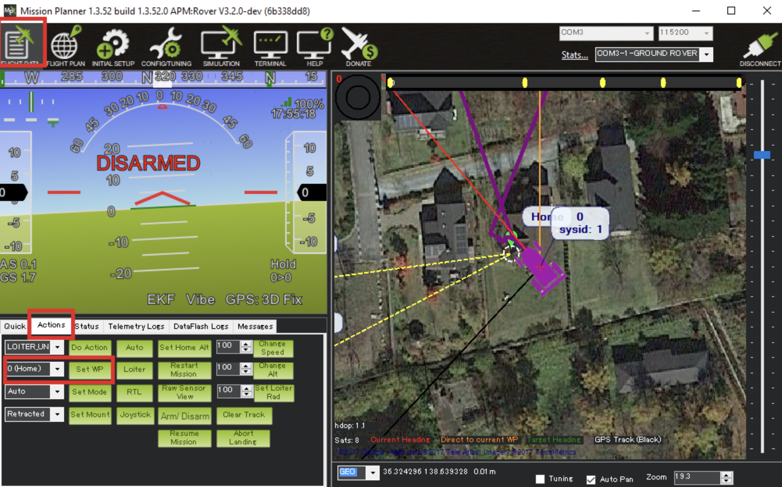Increase the map Zoom stepper

(x=727, y=474)
